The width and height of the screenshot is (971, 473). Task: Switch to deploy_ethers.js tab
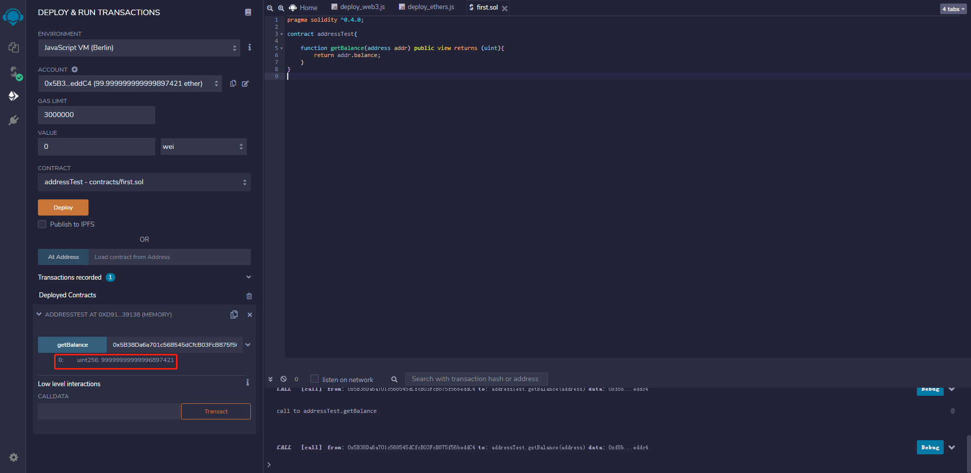(426, 7)
